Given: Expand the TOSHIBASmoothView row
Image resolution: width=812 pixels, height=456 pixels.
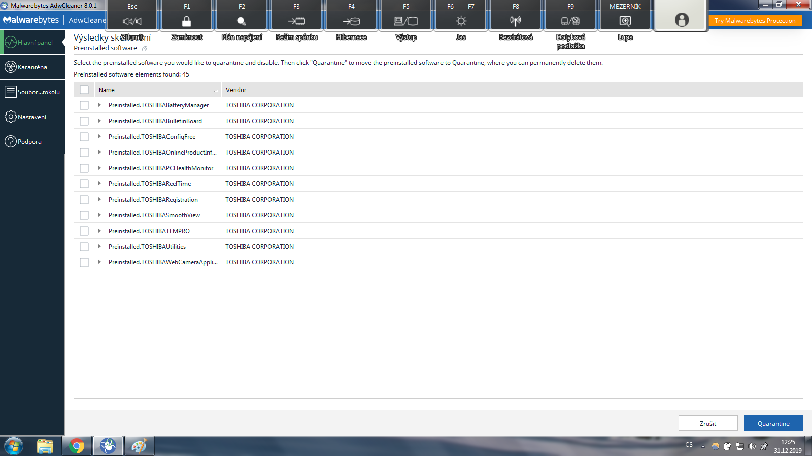Looking at the screenshot, I should [99, 215].
